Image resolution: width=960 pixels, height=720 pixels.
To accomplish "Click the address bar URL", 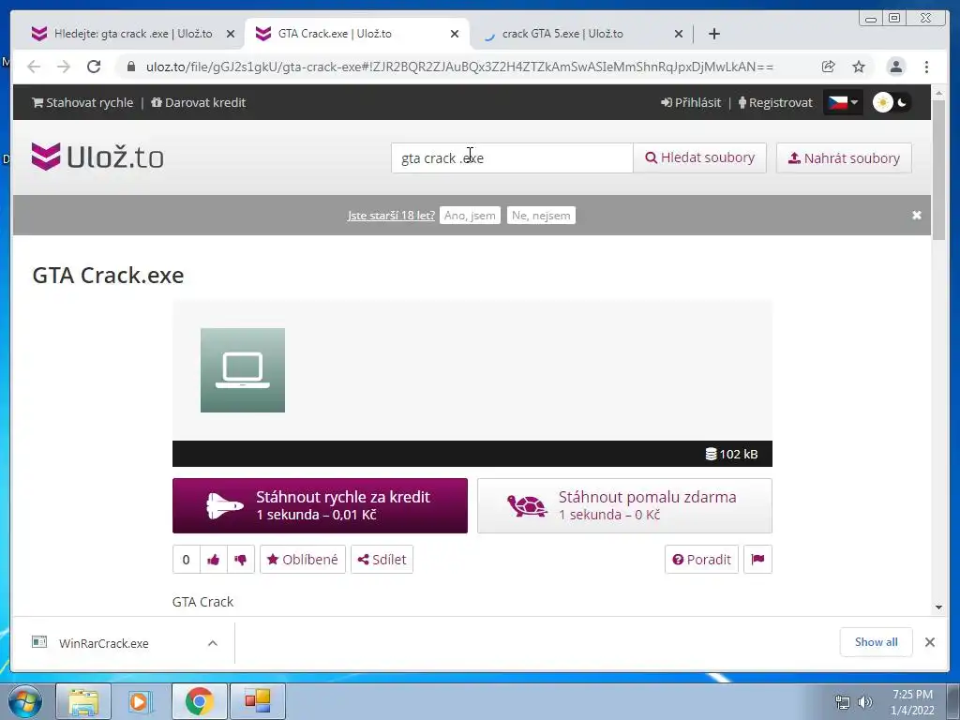I will click(459, 67).
